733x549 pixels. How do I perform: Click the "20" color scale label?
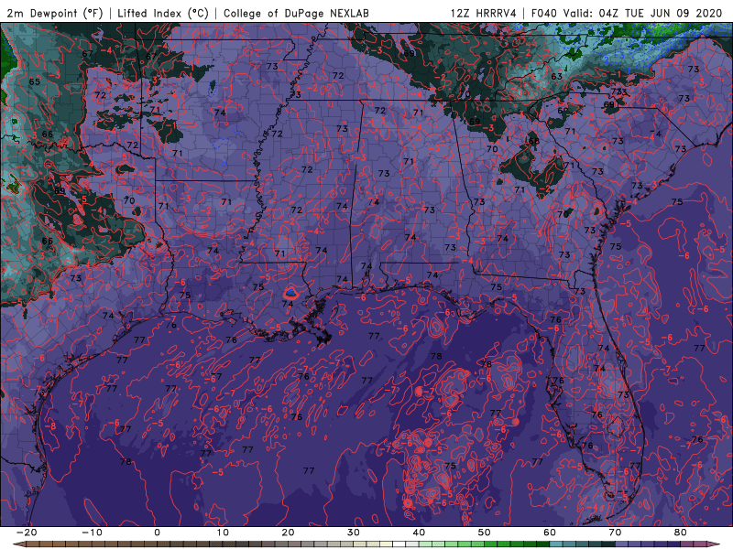[288, 533]
